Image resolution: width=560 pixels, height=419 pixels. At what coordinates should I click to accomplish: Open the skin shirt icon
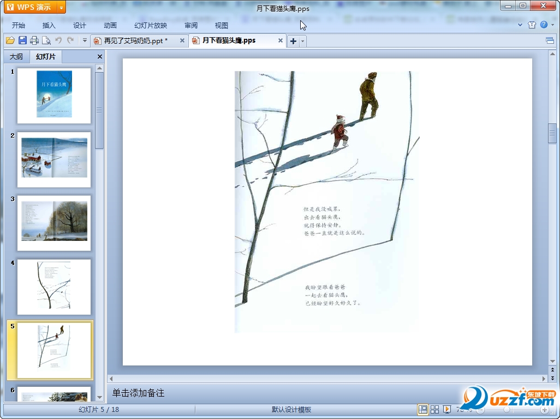(532, 25)
